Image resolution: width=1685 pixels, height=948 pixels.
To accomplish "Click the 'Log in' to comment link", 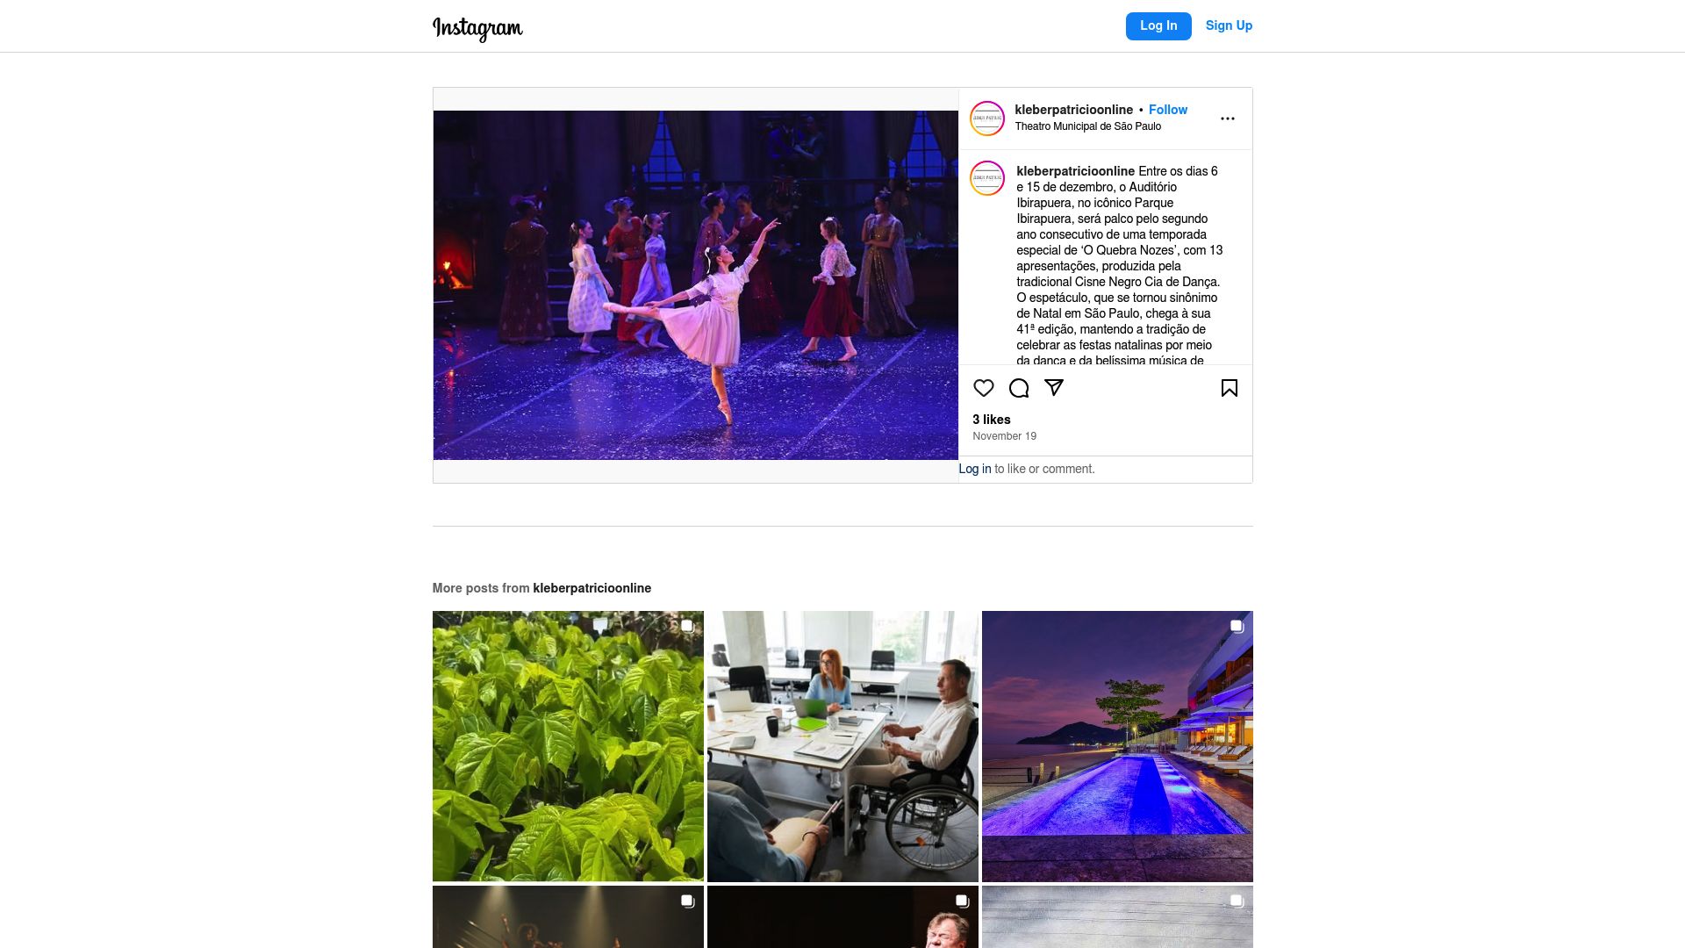I will (x=974, y=469).
